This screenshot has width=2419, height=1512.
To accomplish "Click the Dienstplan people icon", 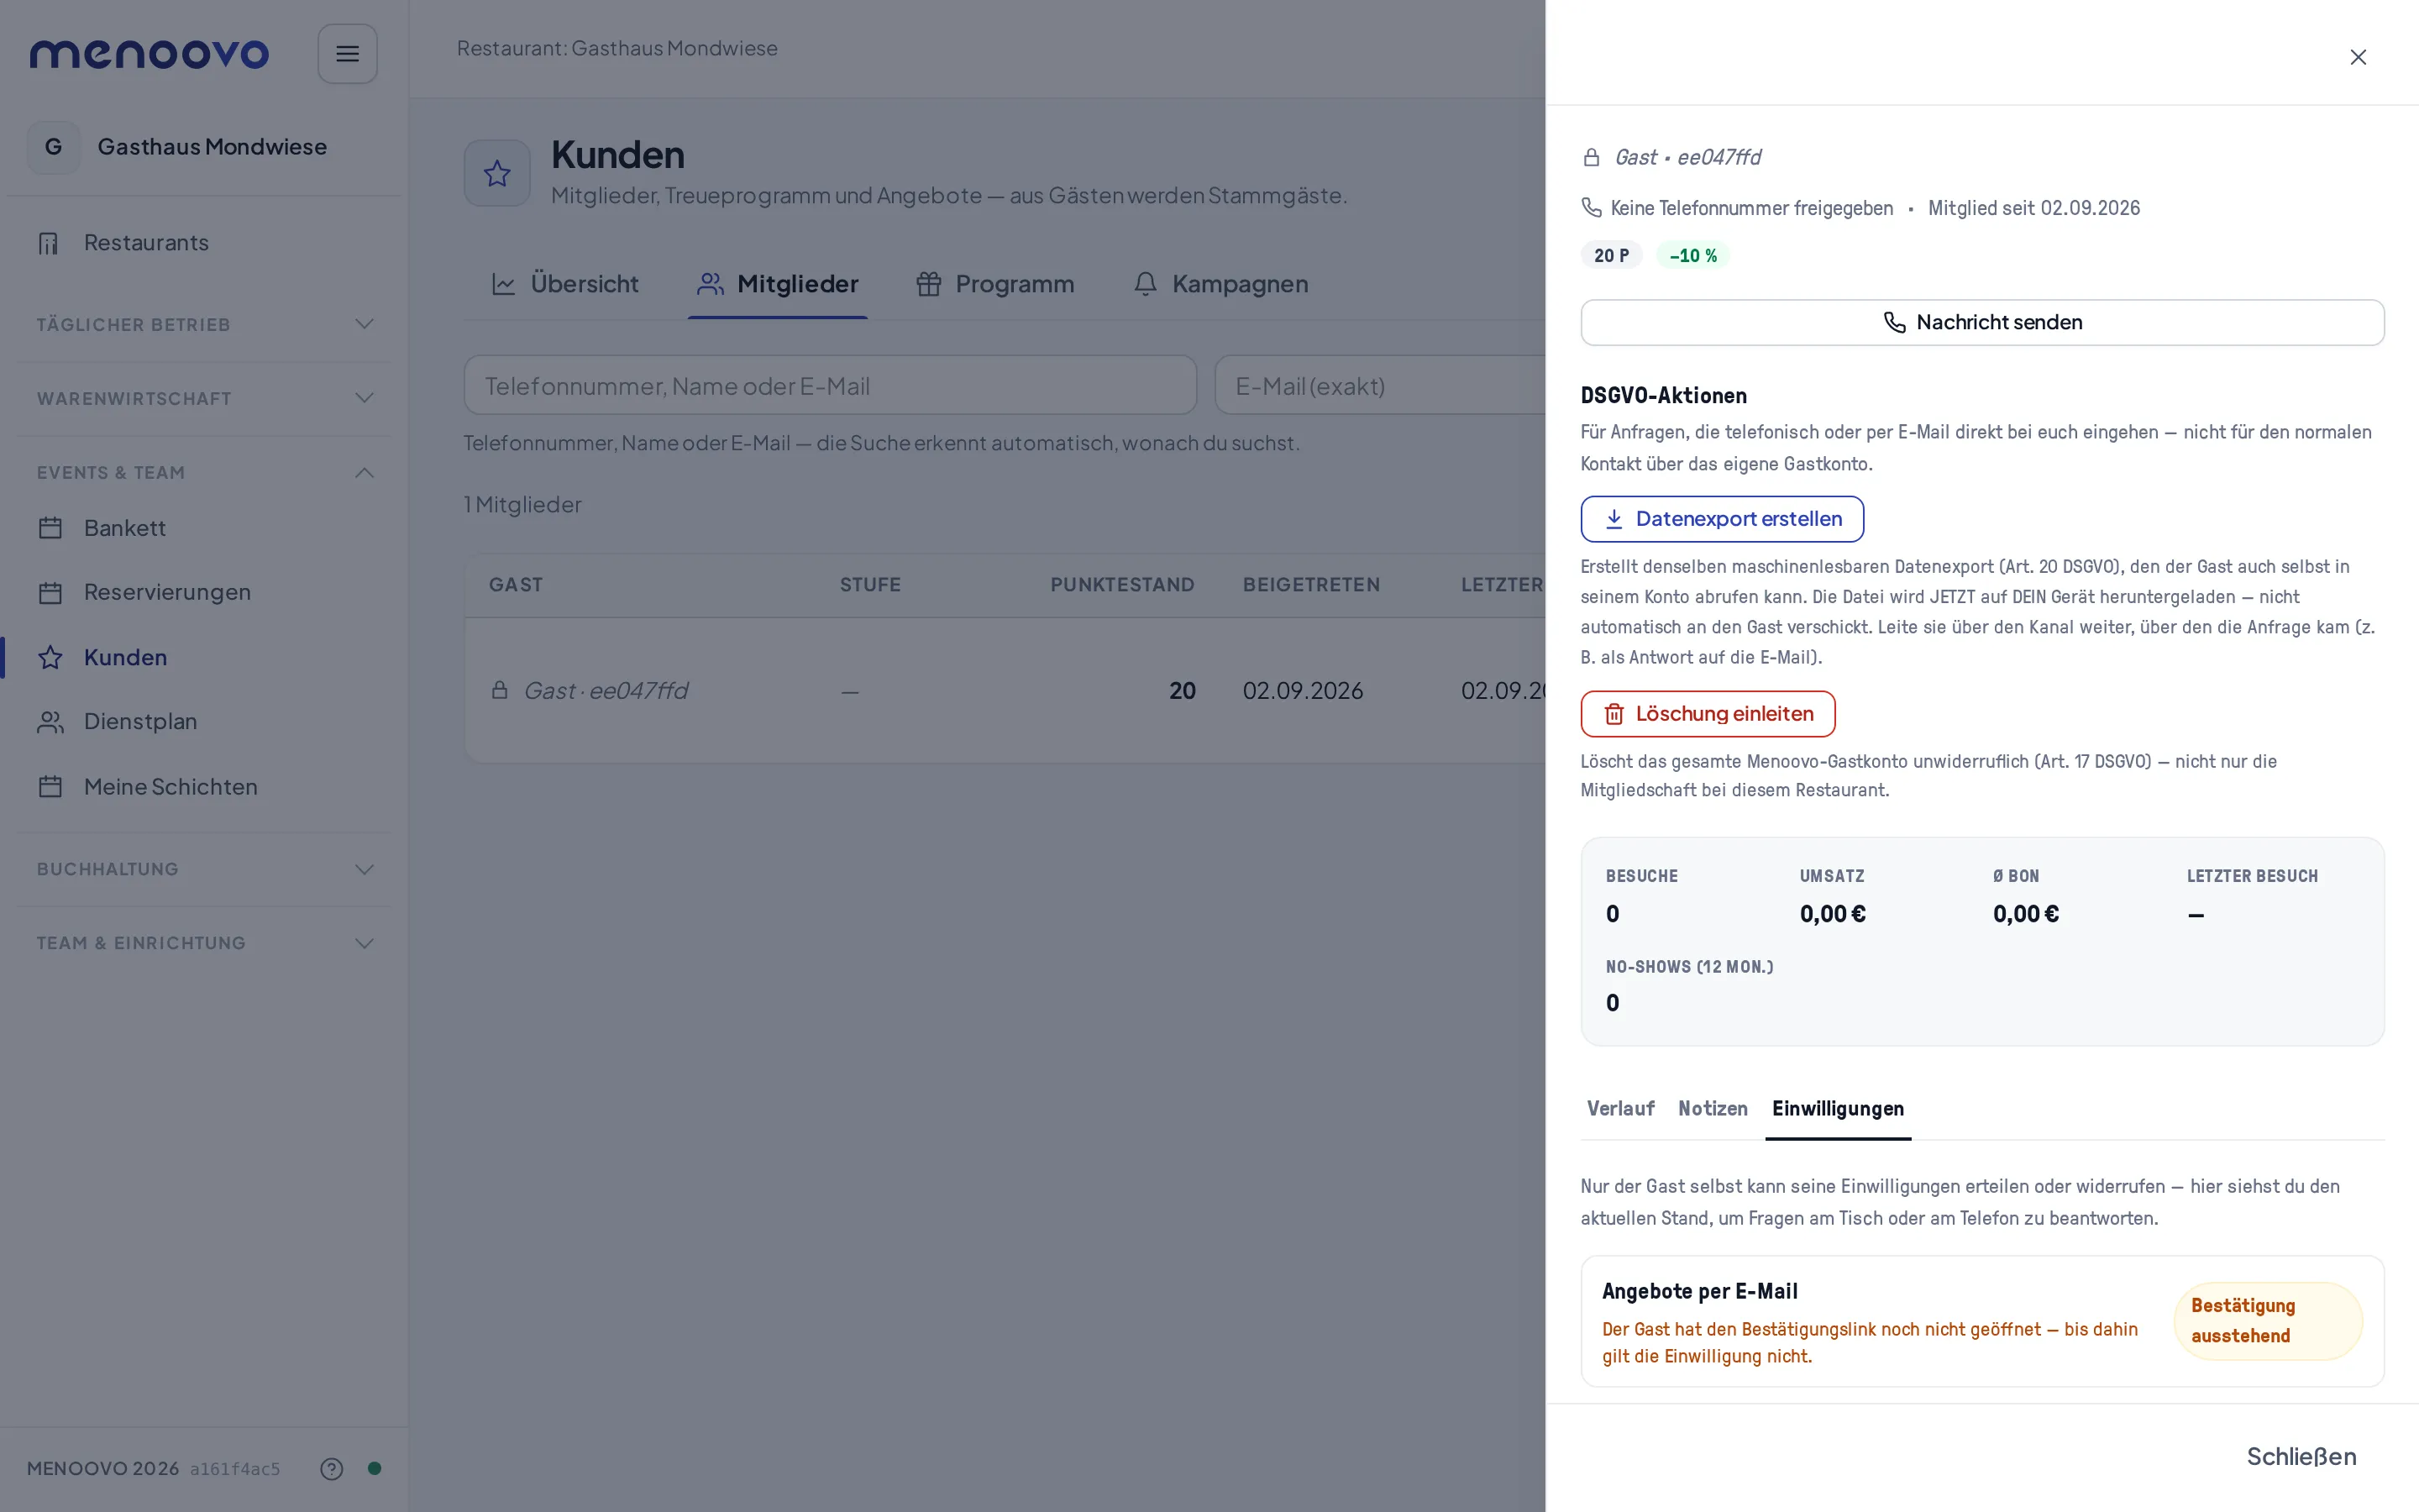I will point(50,722).
